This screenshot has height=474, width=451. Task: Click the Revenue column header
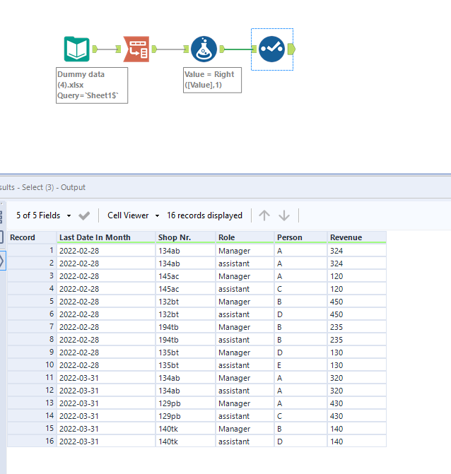(x=346, y=237)
